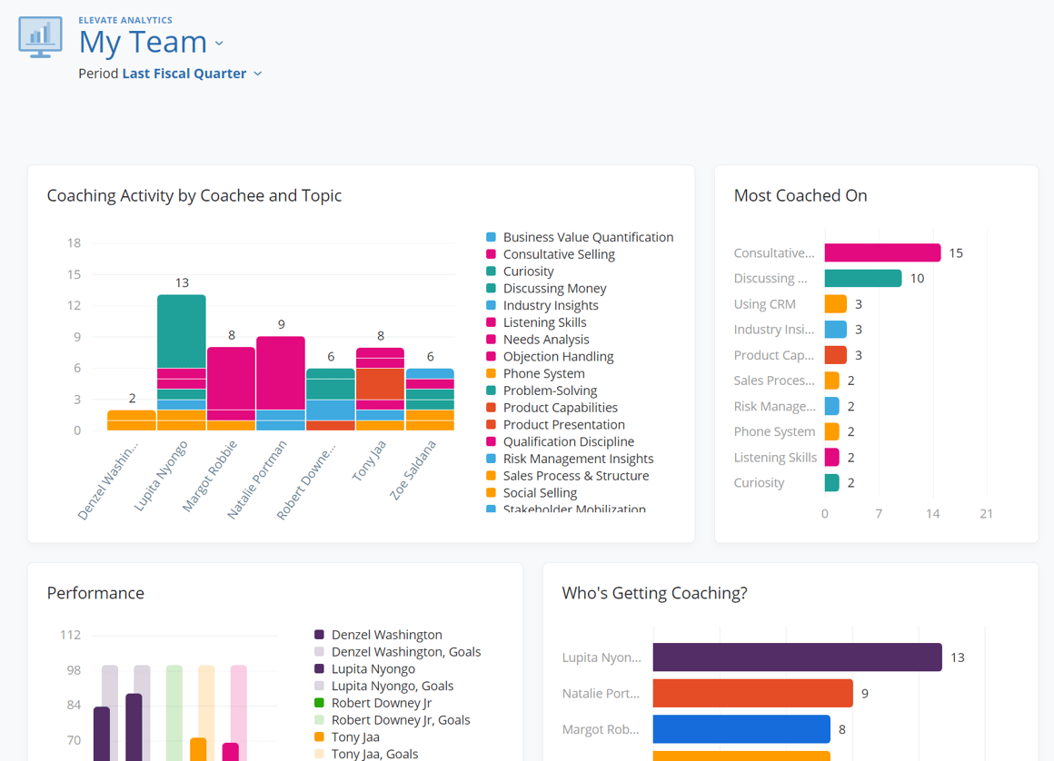
Task: Click top teal segment of Lupita Nyongo's stacked column
Action: click(x=182, y=331)
